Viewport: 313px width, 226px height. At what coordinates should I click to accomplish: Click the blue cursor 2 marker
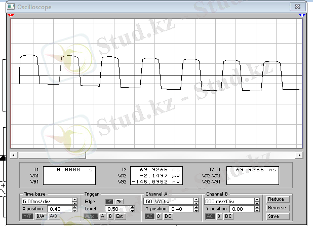(x=302, y=15)
